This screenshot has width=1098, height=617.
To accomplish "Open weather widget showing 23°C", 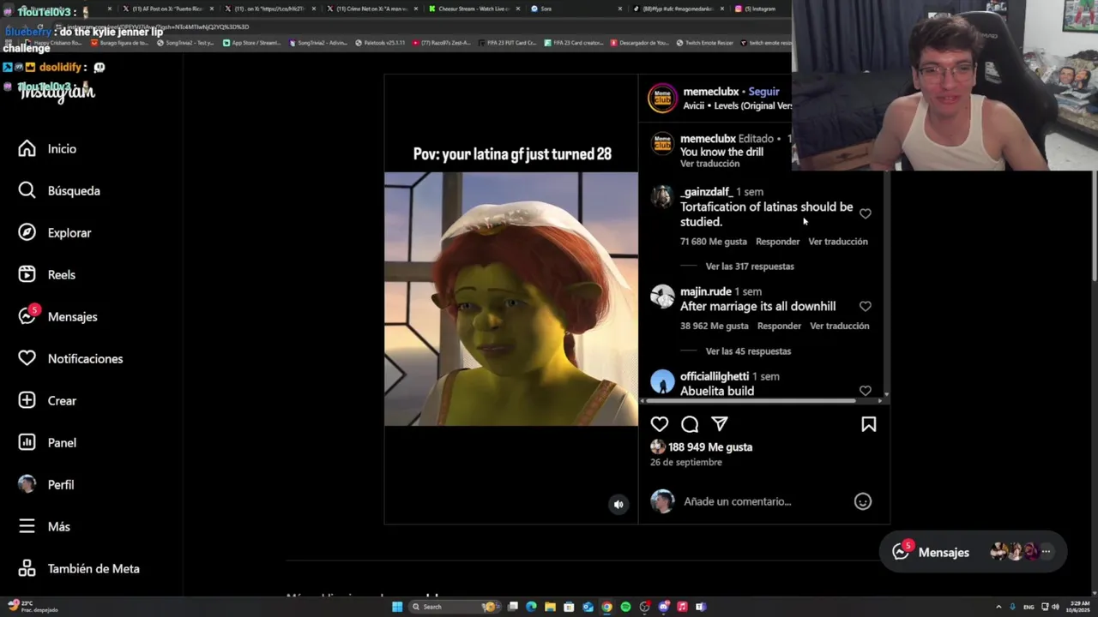I will click(31, 607).
